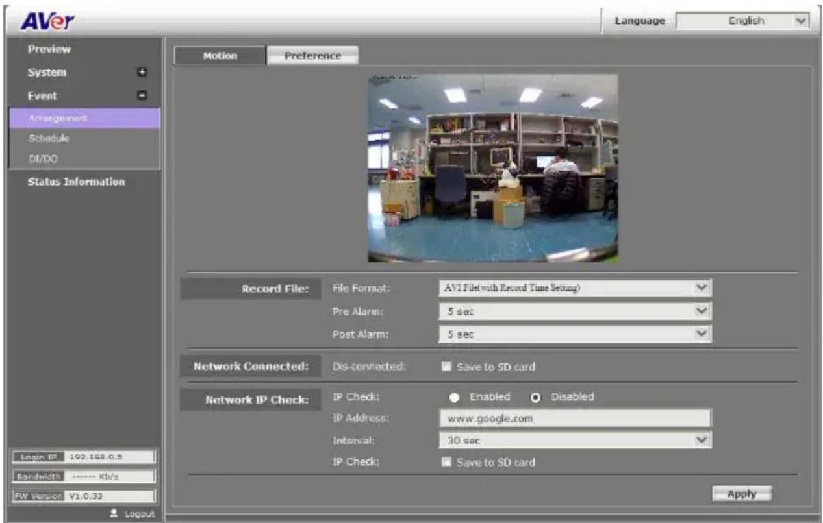823x523 pixels.
Task: Check IP Check Save to SD card
Action: [446, 463]
